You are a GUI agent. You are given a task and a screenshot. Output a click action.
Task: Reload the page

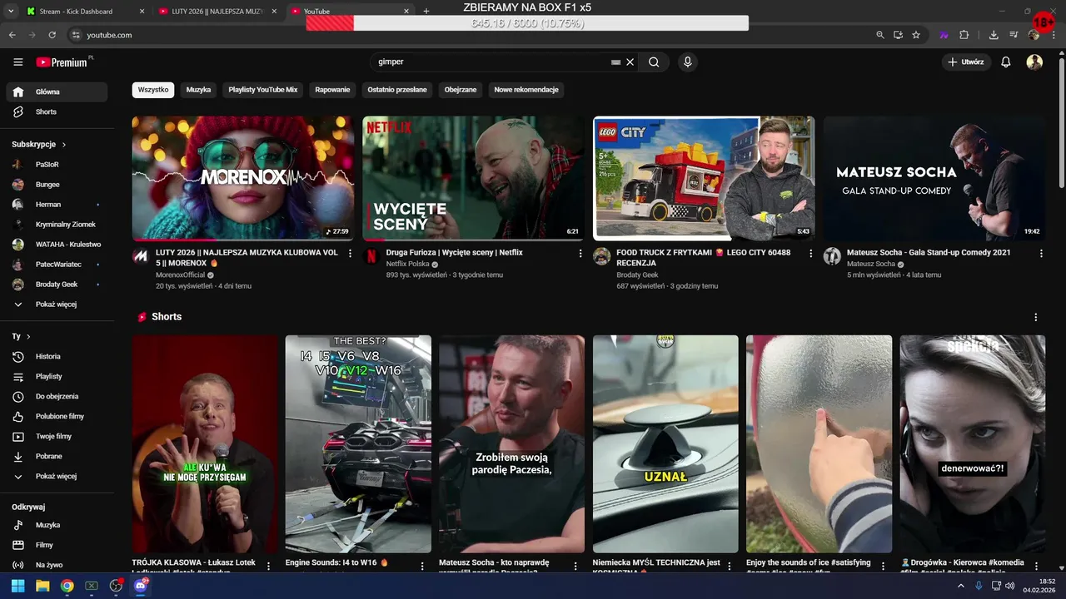pos(52,35)
